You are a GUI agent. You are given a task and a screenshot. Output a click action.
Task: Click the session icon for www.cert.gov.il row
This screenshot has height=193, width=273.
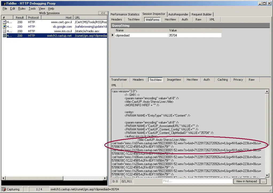tap(5, 22)
